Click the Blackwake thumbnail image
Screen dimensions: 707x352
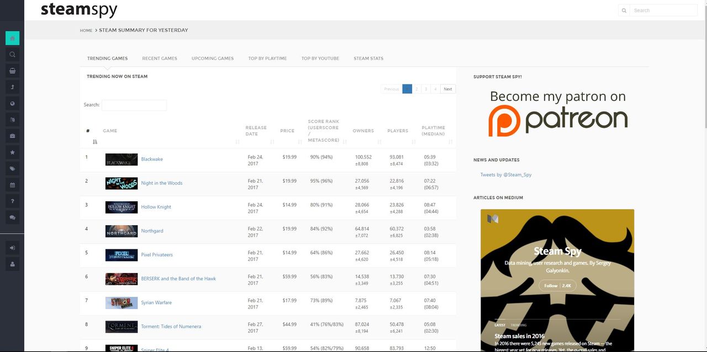(x=122, y=159)
